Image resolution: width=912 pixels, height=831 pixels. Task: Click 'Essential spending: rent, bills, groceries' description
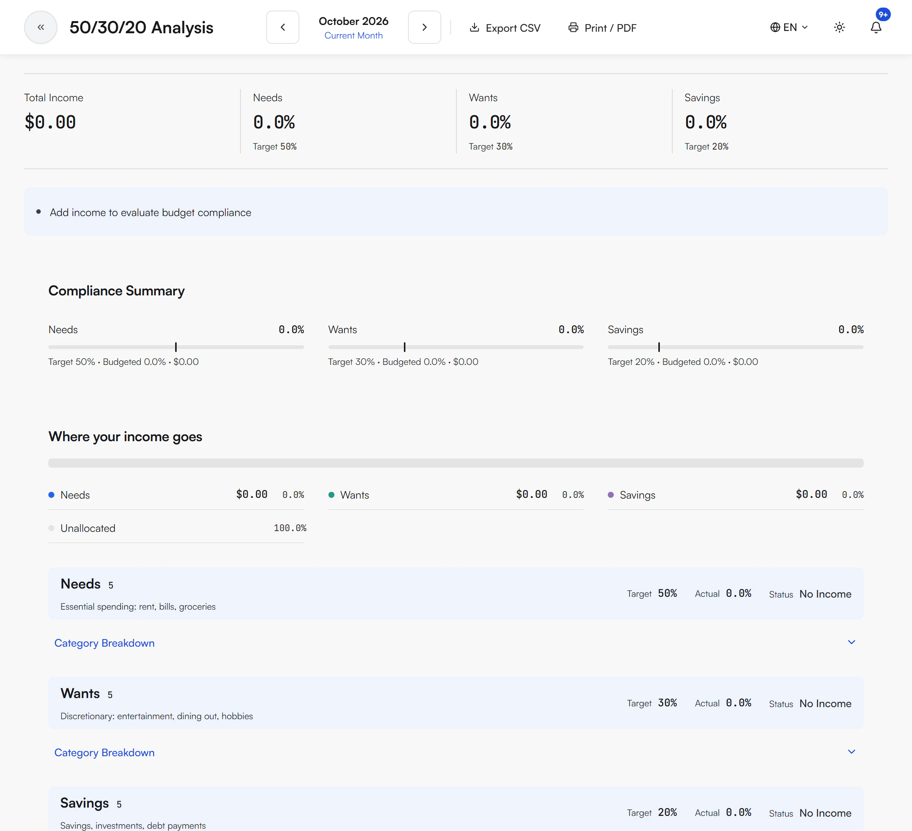(x=138, y=607)
